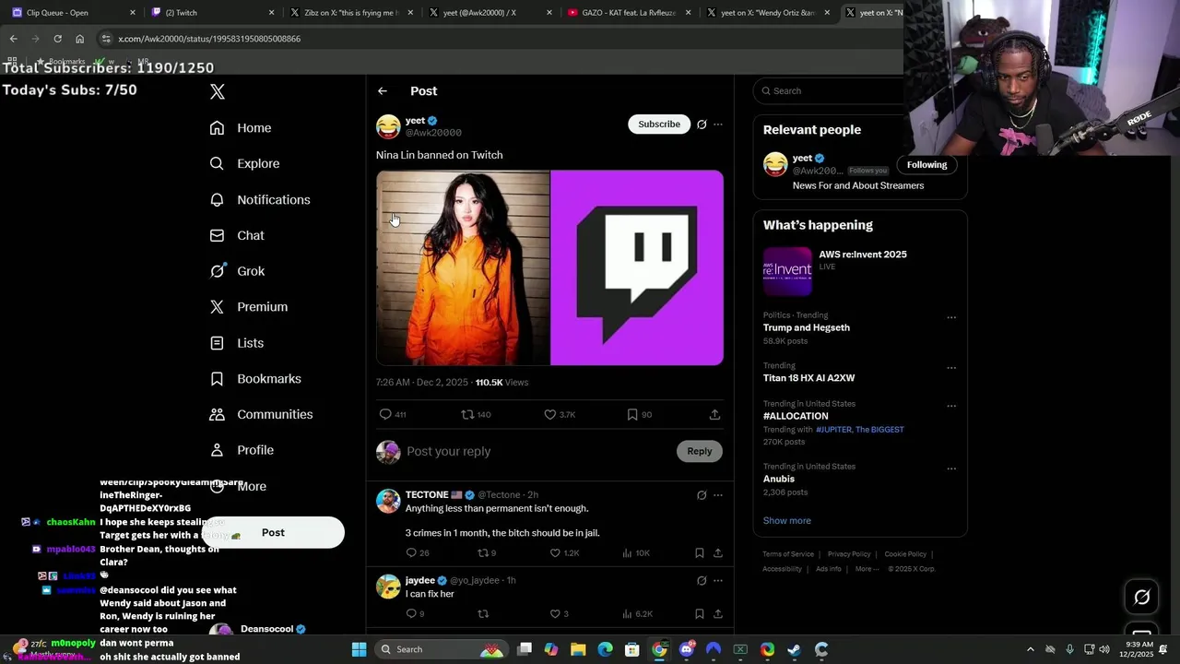Click the browser address bar URL
This screenshot has width=1180, height=664.
point(209,39)
